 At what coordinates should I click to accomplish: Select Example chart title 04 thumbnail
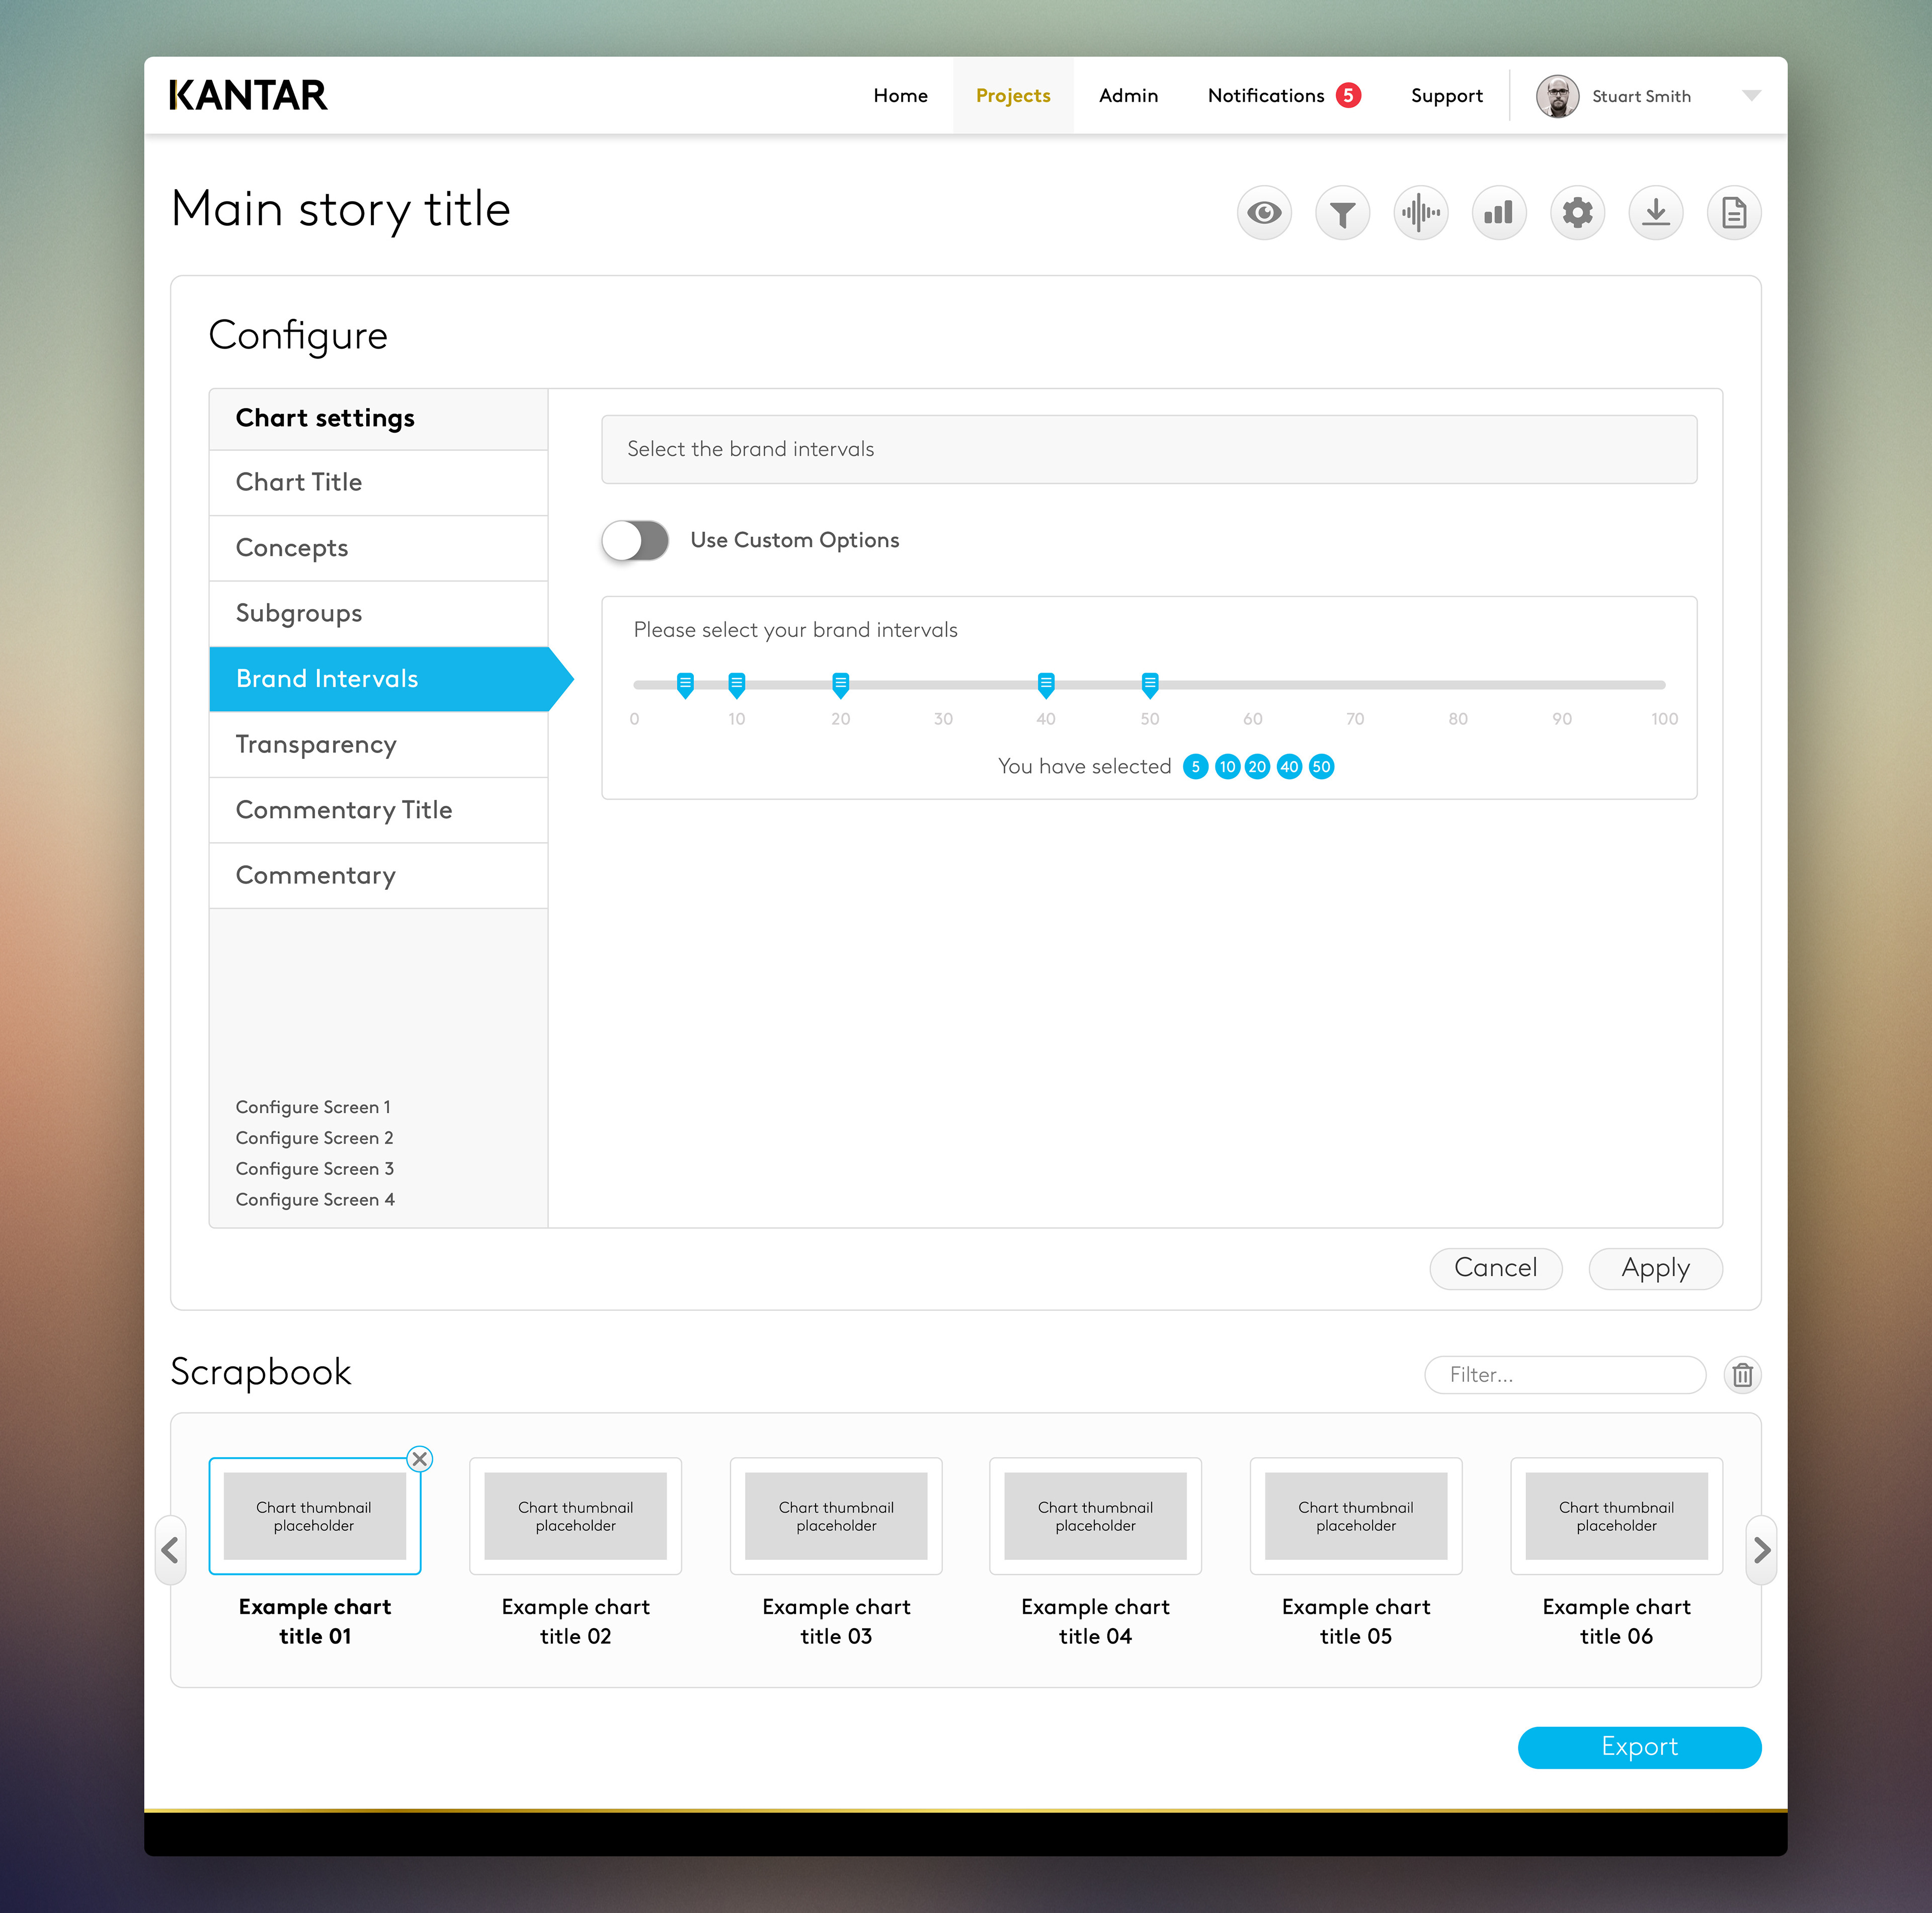tap(1095, 1516)
